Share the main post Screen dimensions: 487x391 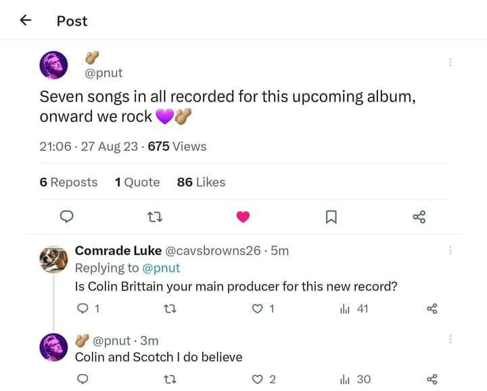(x=419, y=216)
